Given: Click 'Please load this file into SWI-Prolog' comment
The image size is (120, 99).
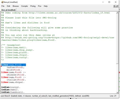Looking at the screenshot, I should (31, 18).
